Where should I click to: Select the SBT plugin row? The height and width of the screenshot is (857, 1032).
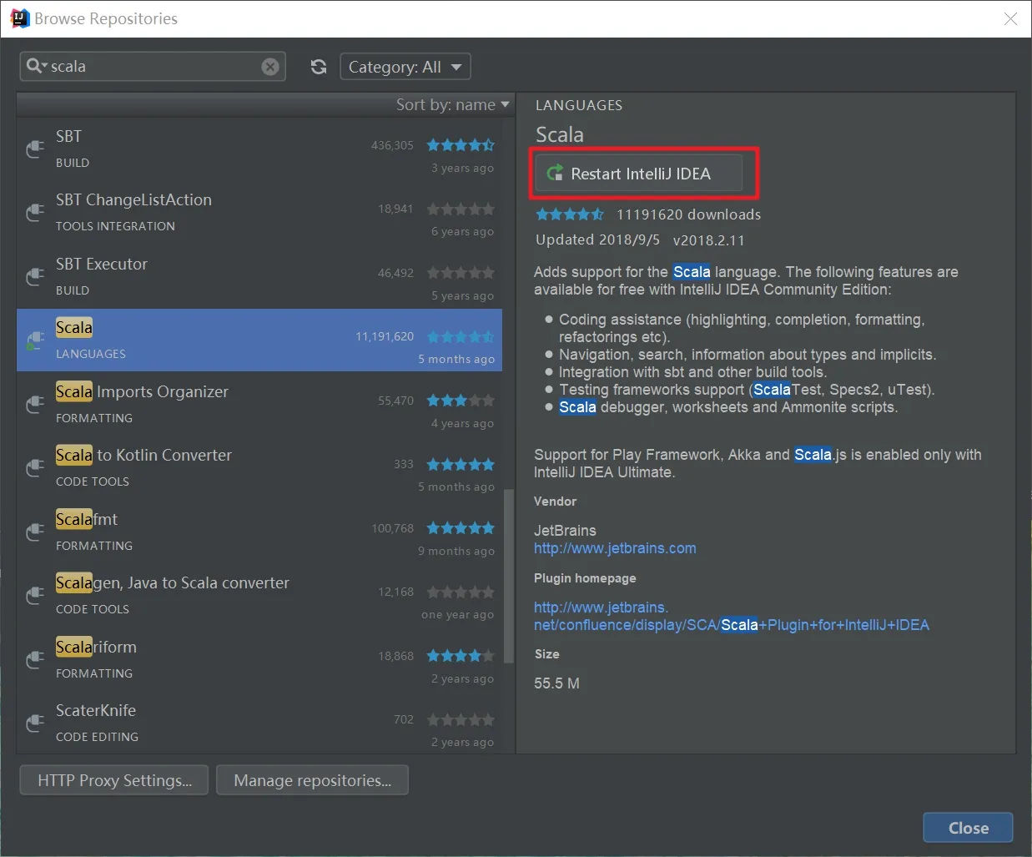(259, 149)
